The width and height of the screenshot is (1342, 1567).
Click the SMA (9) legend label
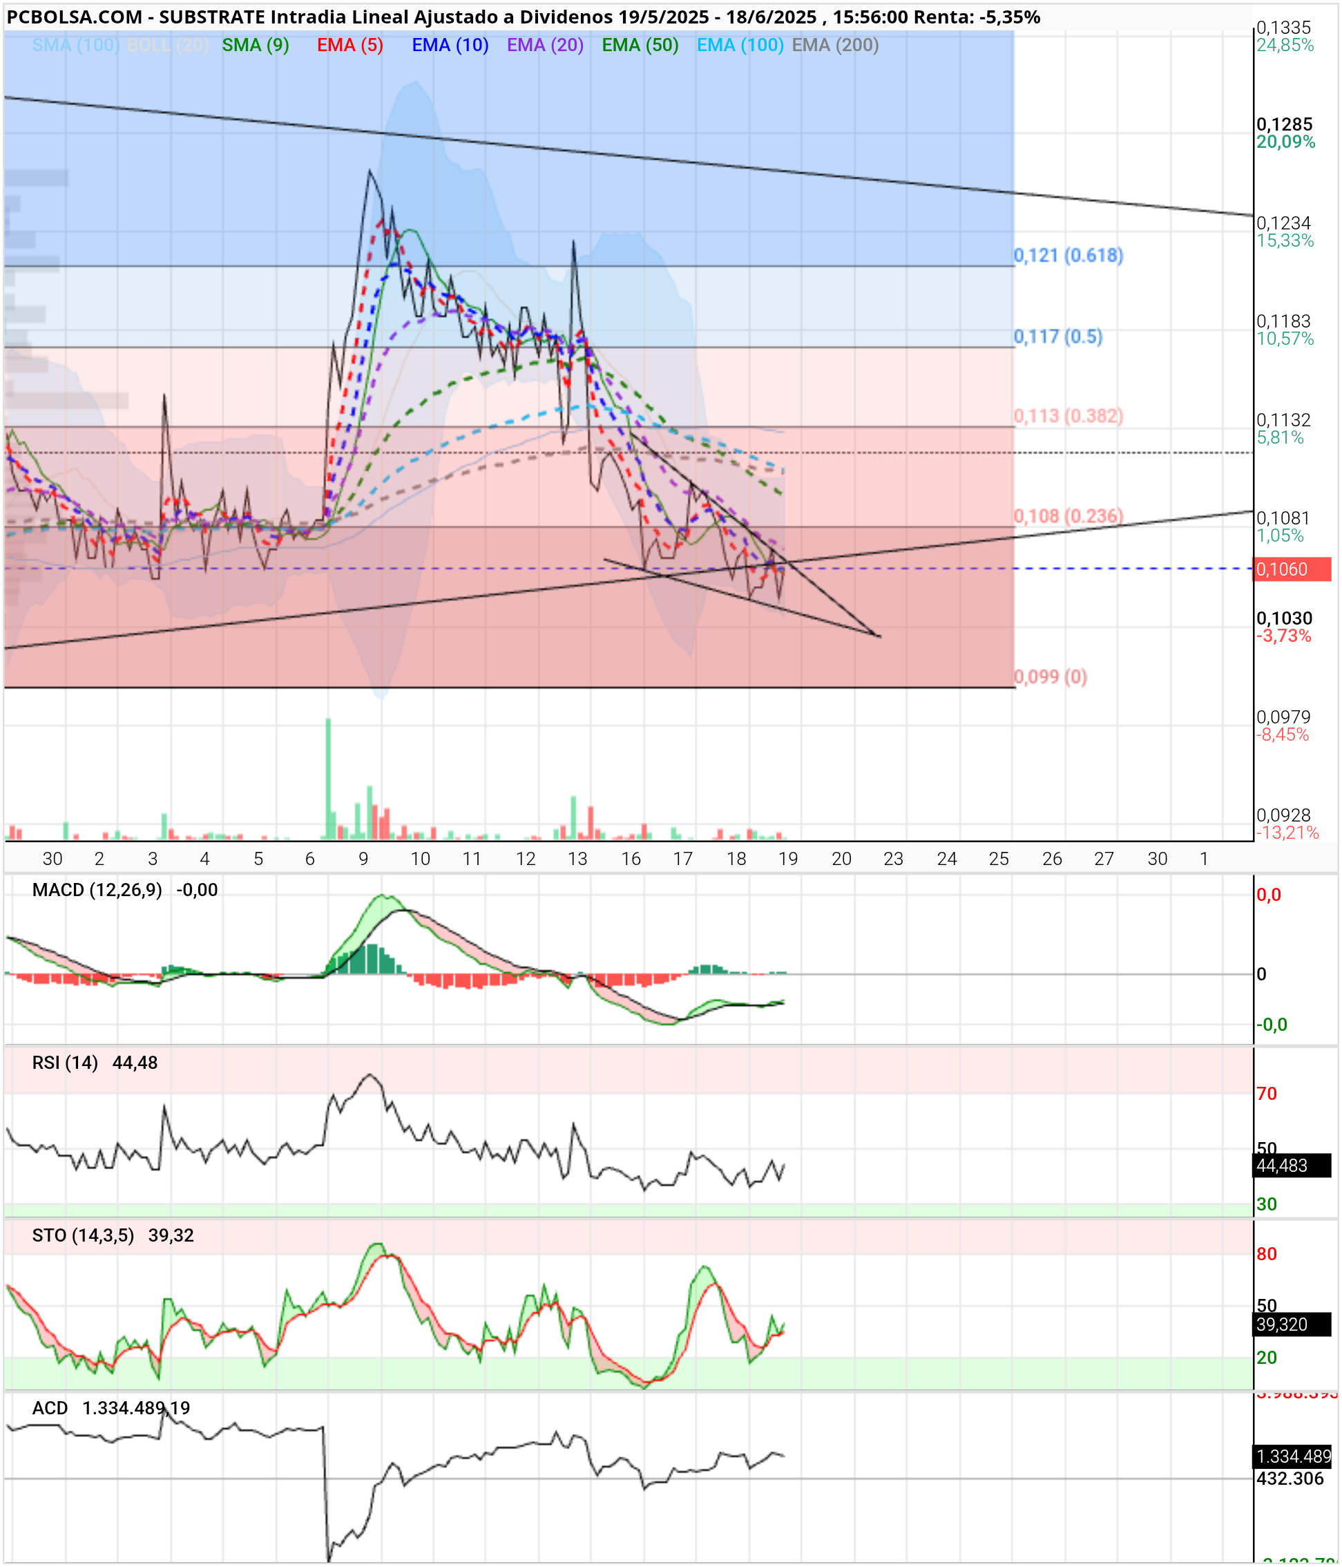pyautogui.click(x=256, y=46)
